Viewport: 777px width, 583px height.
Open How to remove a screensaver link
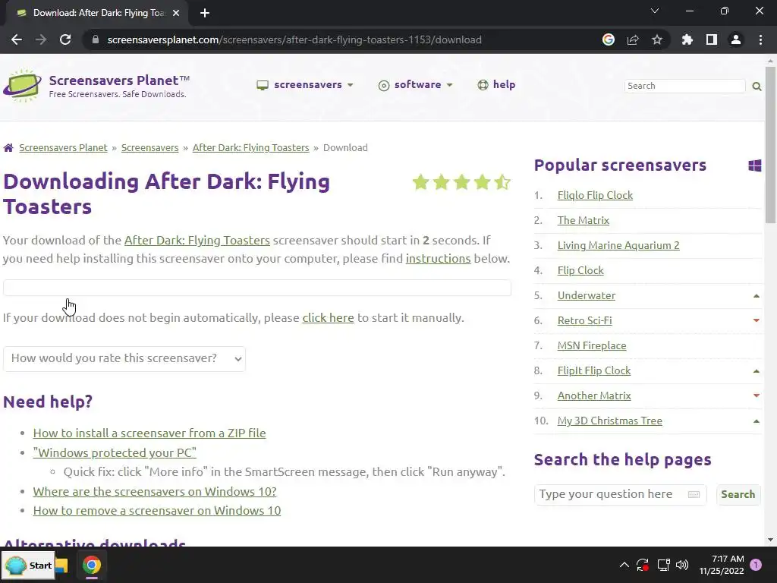tap(156, 511)
